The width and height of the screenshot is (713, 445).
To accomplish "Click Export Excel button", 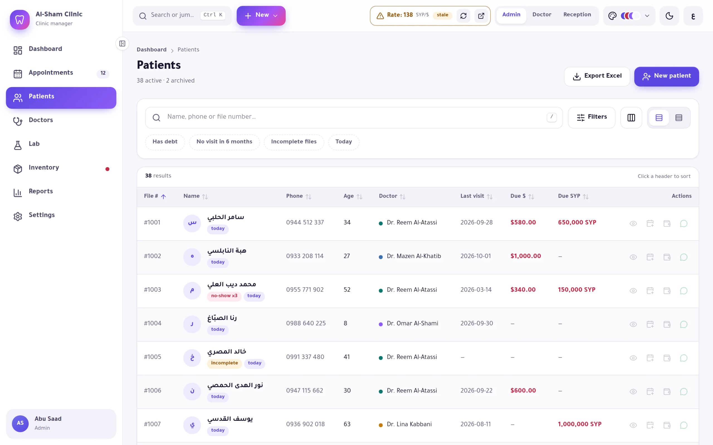I will point(597,76).
